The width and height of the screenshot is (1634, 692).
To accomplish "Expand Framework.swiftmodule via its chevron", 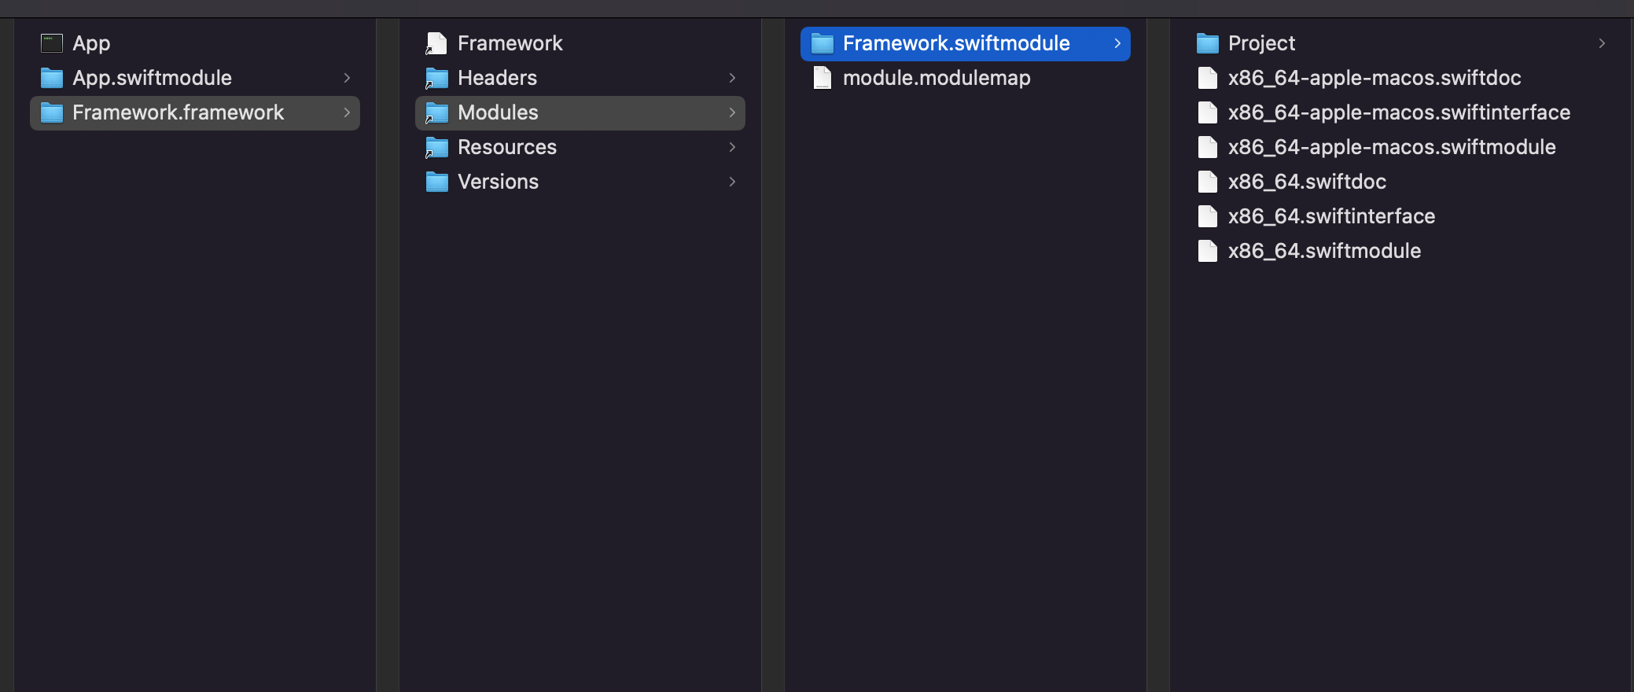I will pyautogui.click(x=1117, y=43).
